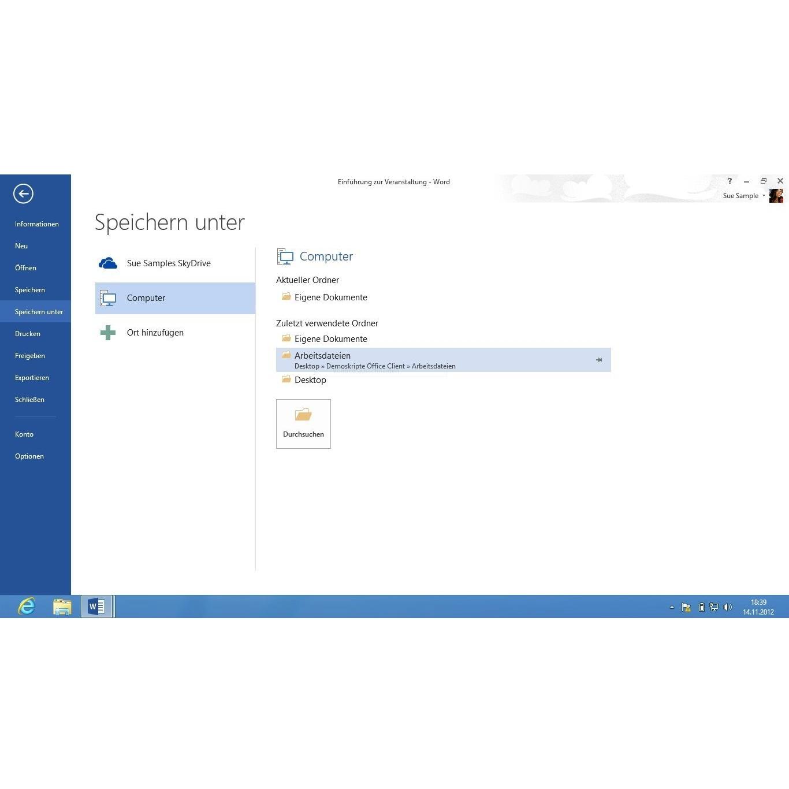The height and width of the screenshot is (789, 789).
Task: Click Speichern in the blue sidebar
Action: (x=30, y=290)
